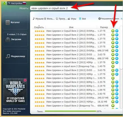Click the Copyright 2012 MediaGet text
The width and height of the screenshot is (123, 117).
point(14,109)
